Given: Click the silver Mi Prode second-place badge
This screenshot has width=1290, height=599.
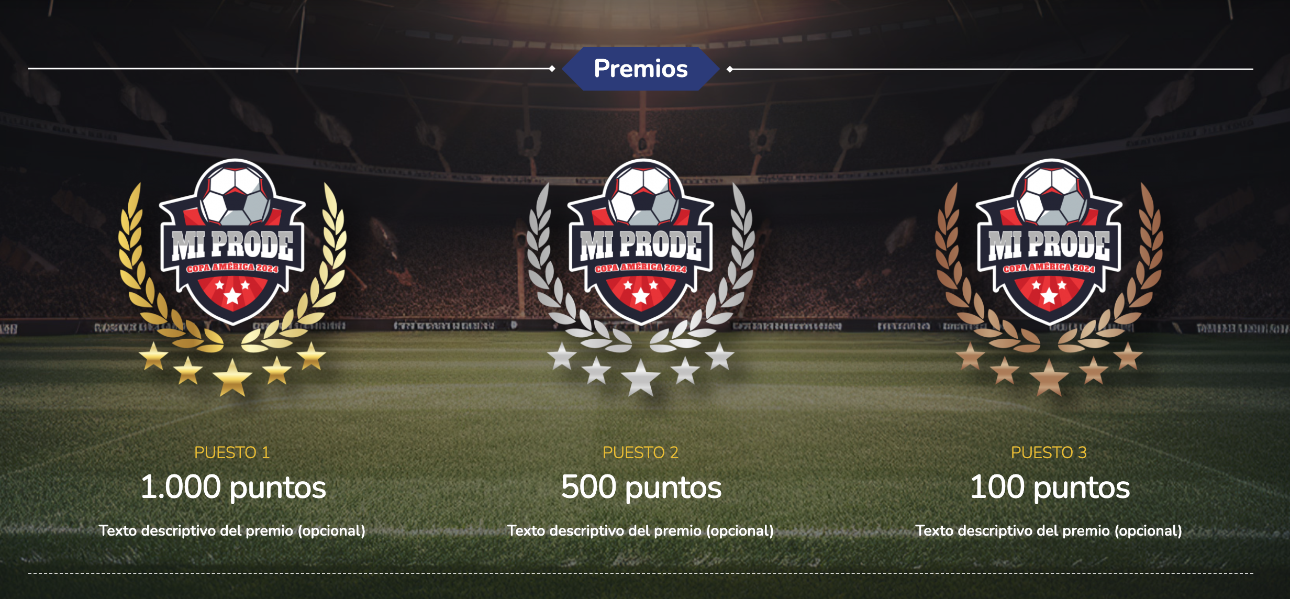Looking at the screenshot, I should (641, 278).
